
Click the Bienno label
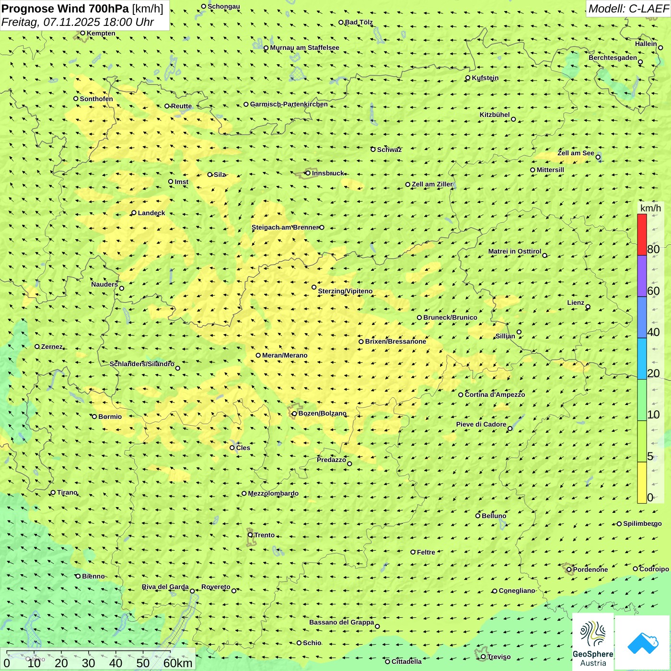[x=93, y=576]
